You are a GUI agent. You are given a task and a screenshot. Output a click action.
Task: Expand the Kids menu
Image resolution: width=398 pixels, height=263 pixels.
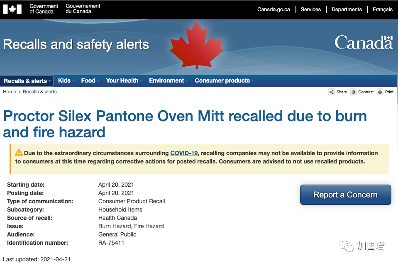pyautogui.click(x=66, y=80)
